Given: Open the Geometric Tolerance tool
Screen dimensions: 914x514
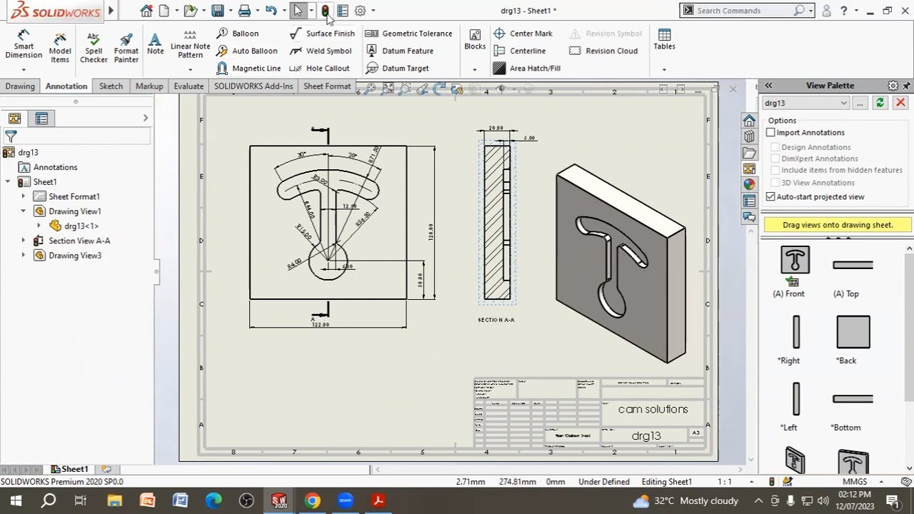Looking at the screenshot, I should [408, 34].
